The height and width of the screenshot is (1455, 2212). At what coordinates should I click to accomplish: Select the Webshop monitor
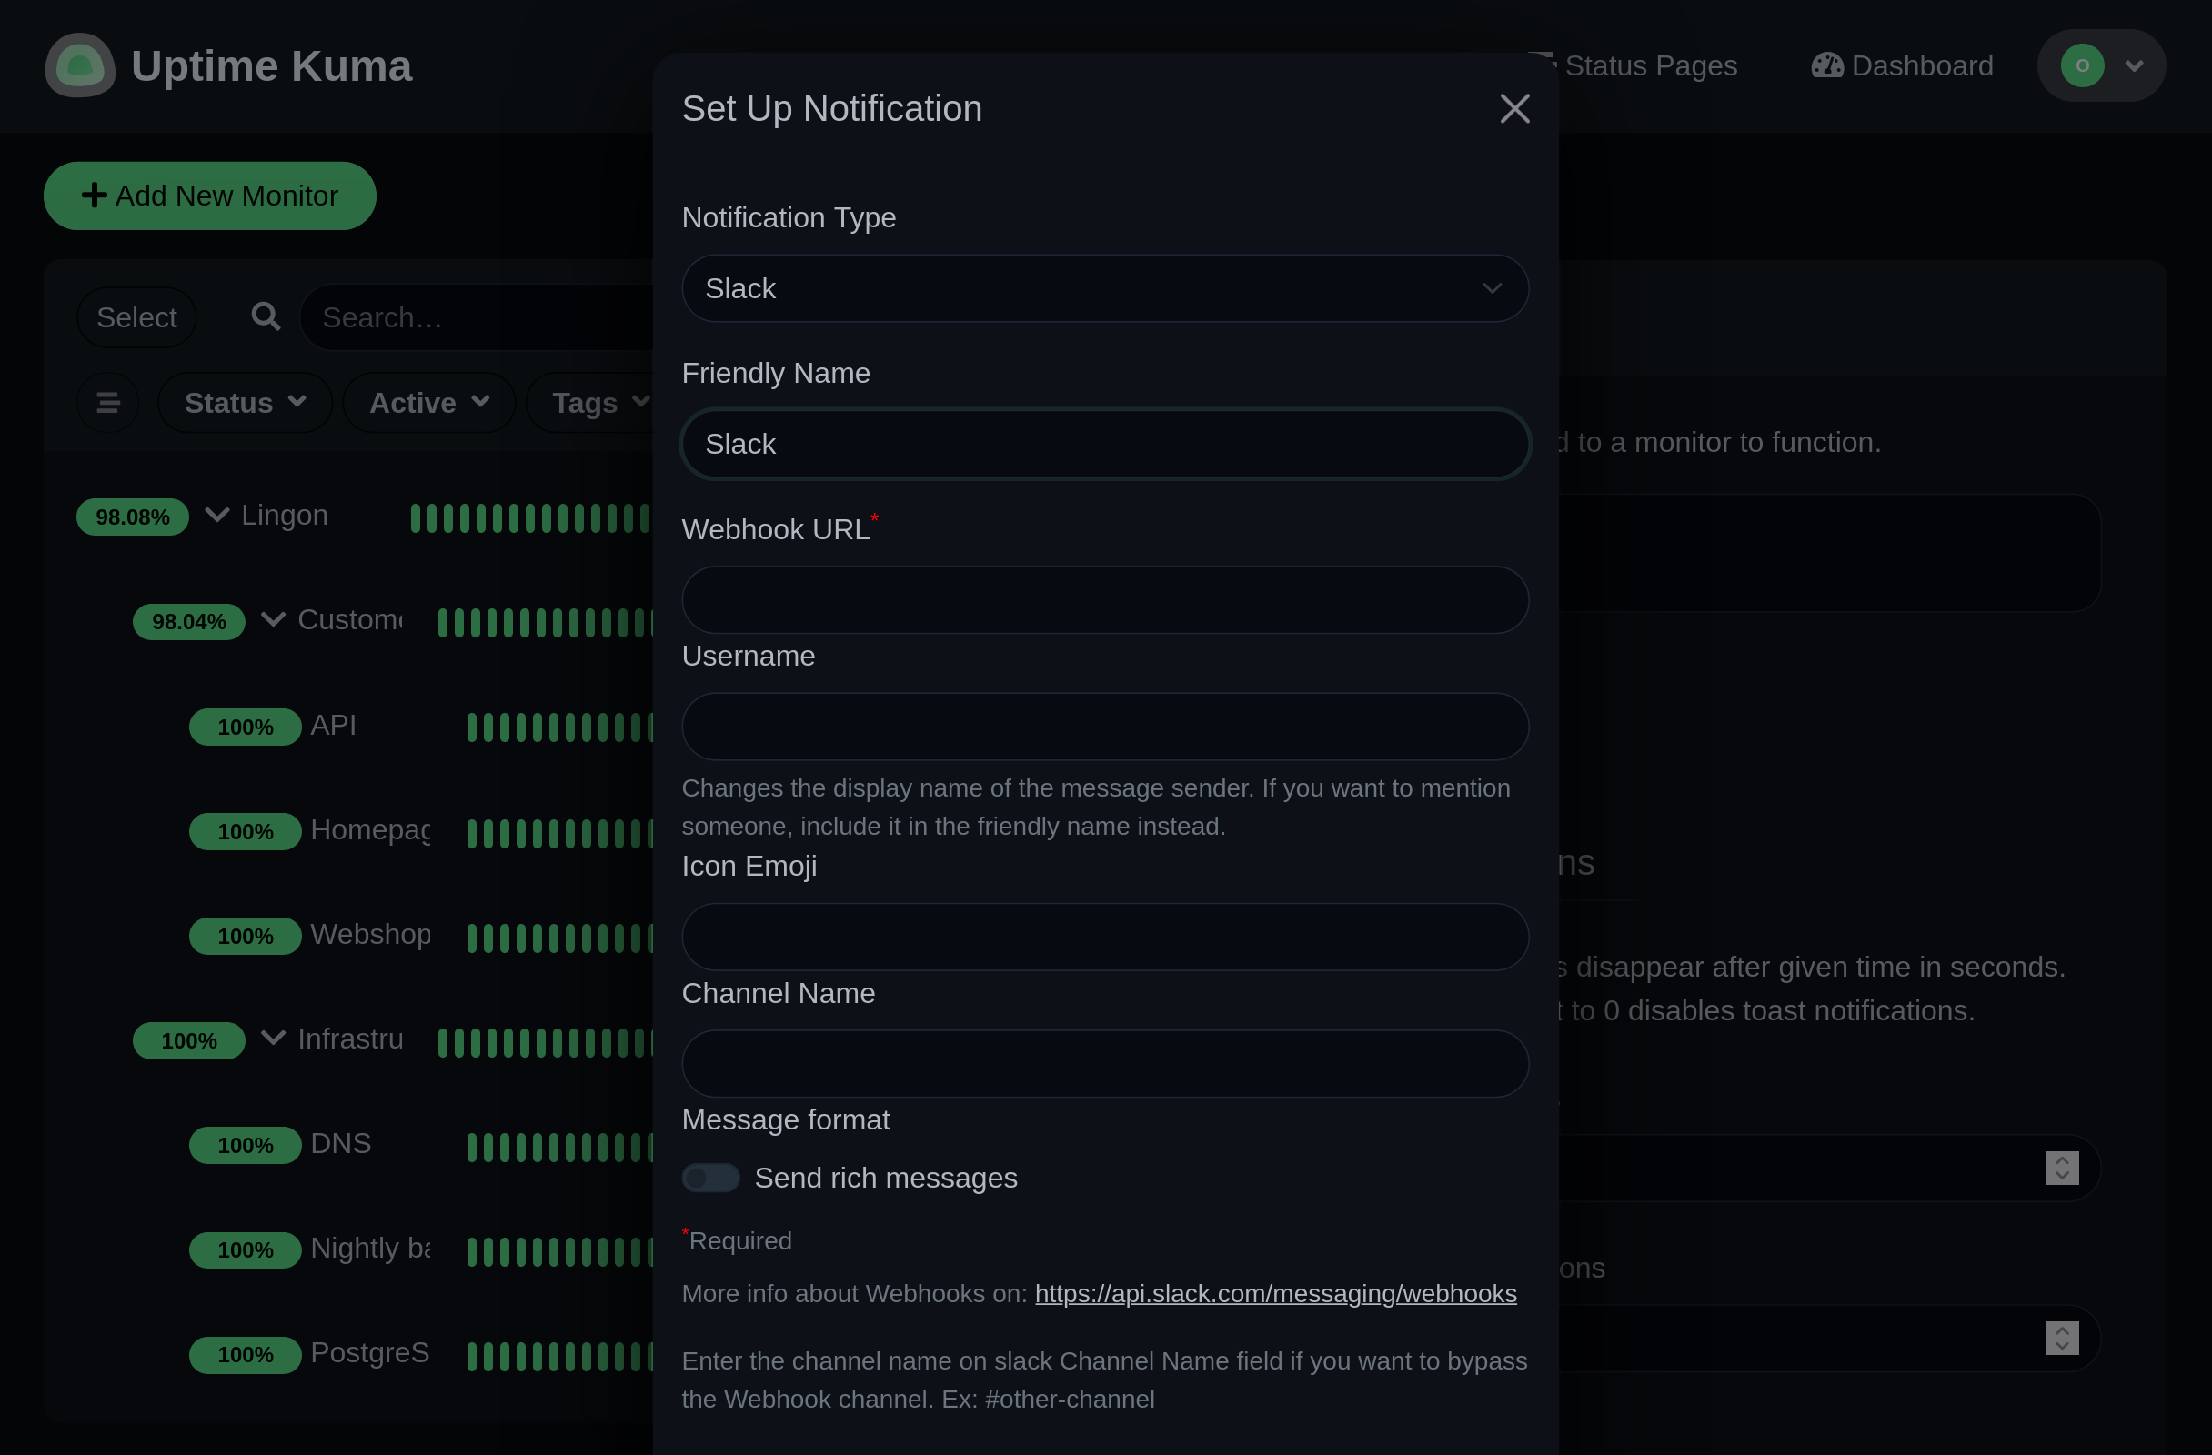pos(370,934)
